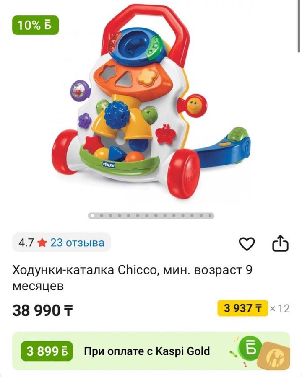Tap the 3 937 ₸ installment badge

(242, 308)
